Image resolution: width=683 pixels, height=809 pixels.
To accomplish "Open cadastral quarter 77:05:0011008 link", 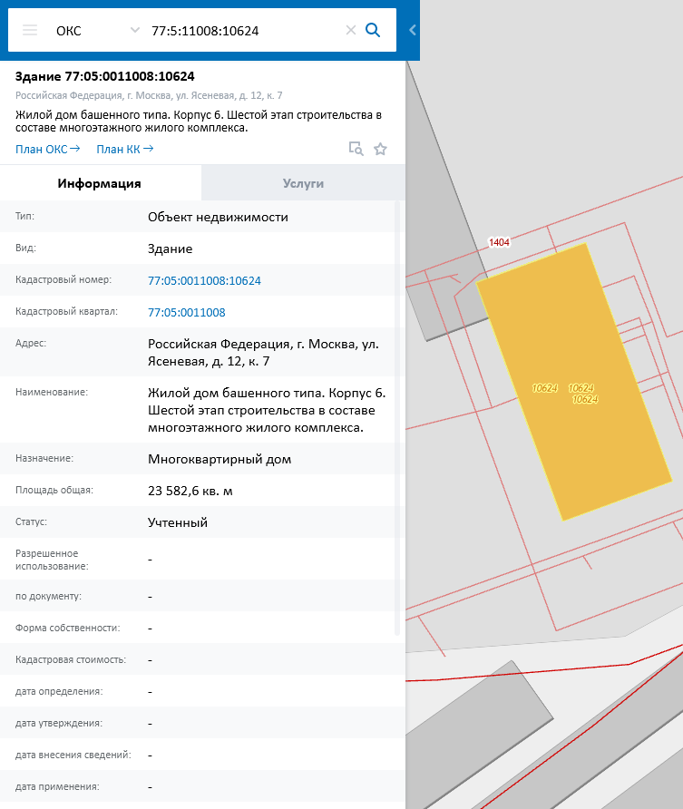I will (x=186, y=312).
